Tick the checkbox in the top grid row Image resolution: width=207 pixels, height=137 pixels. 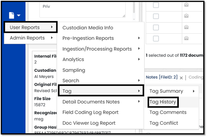pos(156,5)
